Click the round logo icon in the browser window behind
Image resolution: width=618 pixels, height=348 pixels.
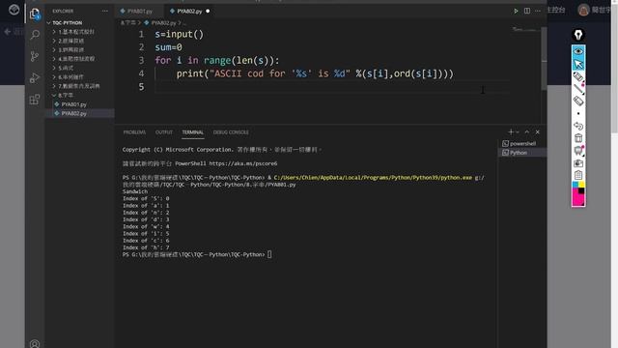coord(14,10)
